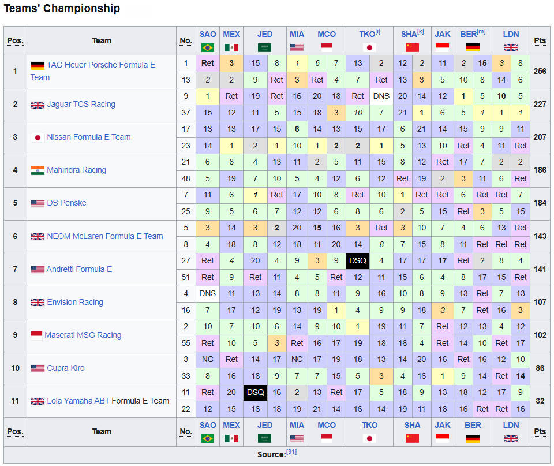Click Saudi Arabia flag under JED in top header
Screen dimensions: 554x466
265,47
